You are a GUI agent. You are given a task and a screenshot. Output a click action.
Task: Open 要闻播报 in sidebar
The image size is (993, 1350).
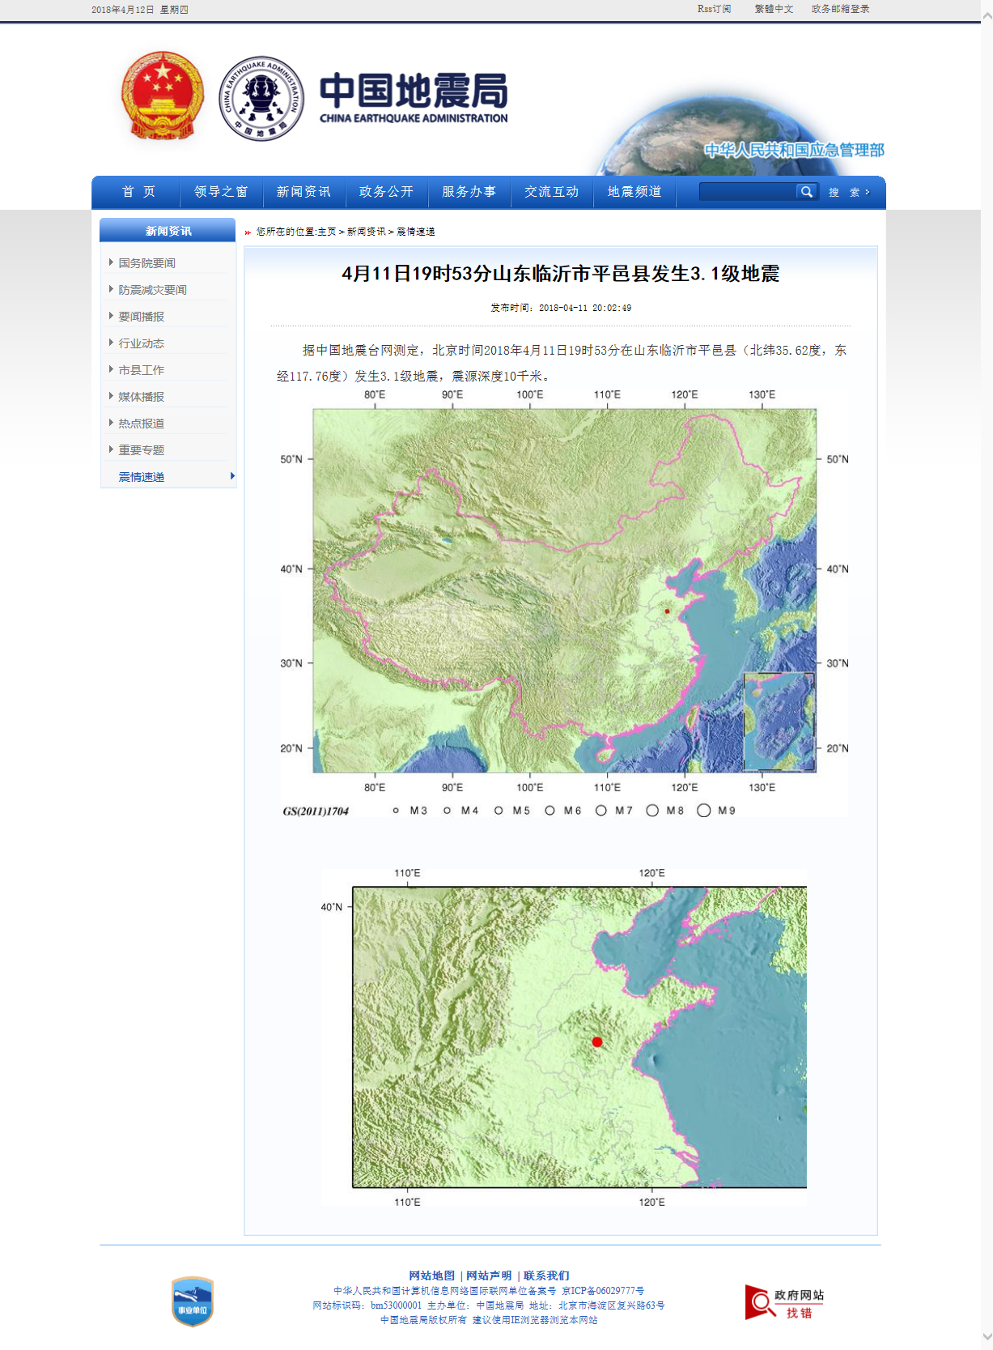tap(141, 317)
